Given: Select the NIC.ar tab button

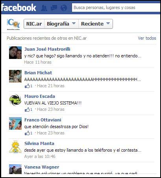Looking at the screenshot, I should [x=34, y=24].
